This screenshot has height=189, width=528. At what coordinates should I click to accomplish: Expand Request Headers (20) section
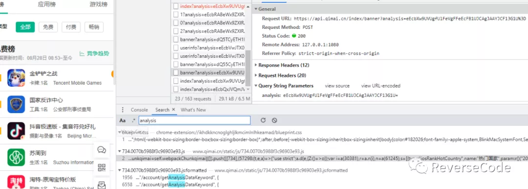pyautogui.click(x=256, y=75)
